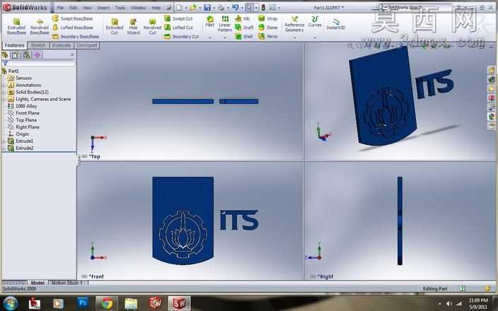Show the PropertyManager tab
Screen dimensions: 498x311
coord(16,55)
